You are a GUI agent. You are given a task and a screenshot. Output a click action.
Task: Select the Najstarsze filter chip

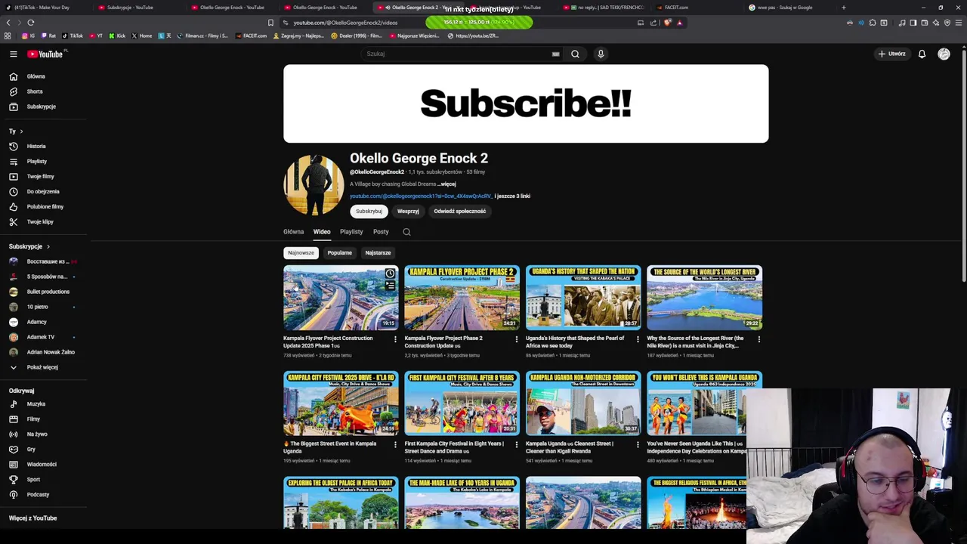click(x=378, y=253)
